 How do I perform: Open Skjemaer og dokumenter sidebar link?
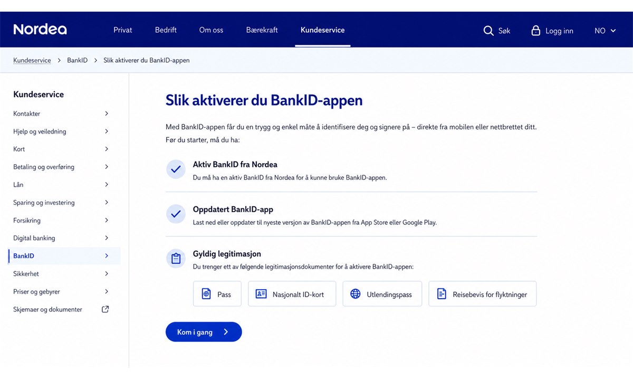(x=48, y=309)
